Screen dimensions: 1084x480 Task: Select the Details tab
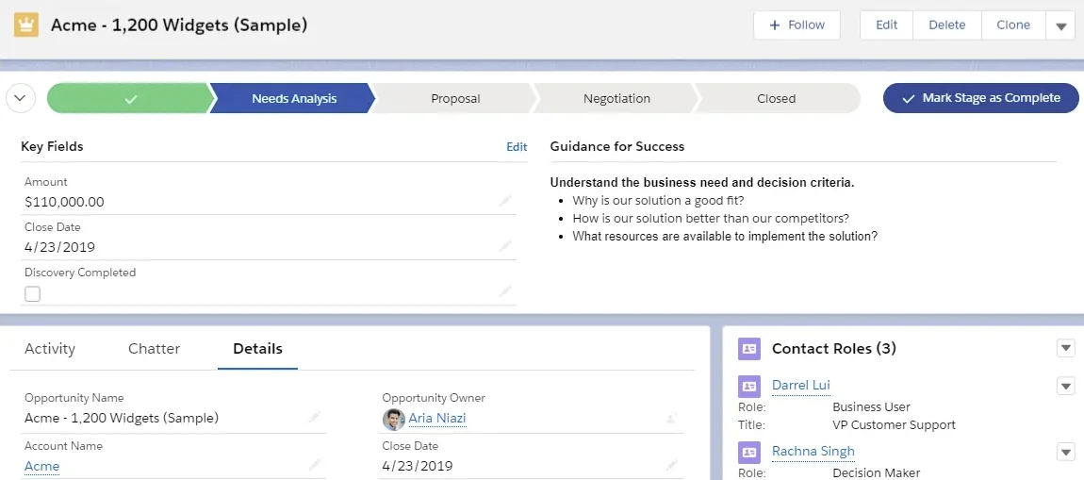click(x=258, y=349)
